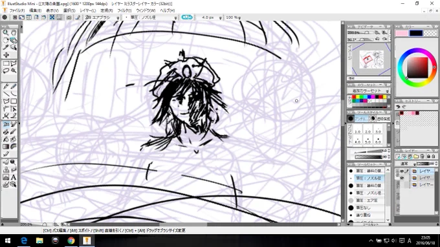
Task: Open the 編集(E) menu
Action: (x=36, y=10)
